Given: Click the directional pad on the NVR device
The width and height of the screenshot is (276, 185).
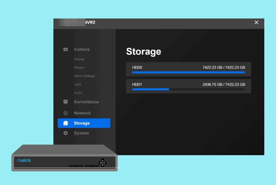Looking at the screenshot, I should click(x=102, y=163).
